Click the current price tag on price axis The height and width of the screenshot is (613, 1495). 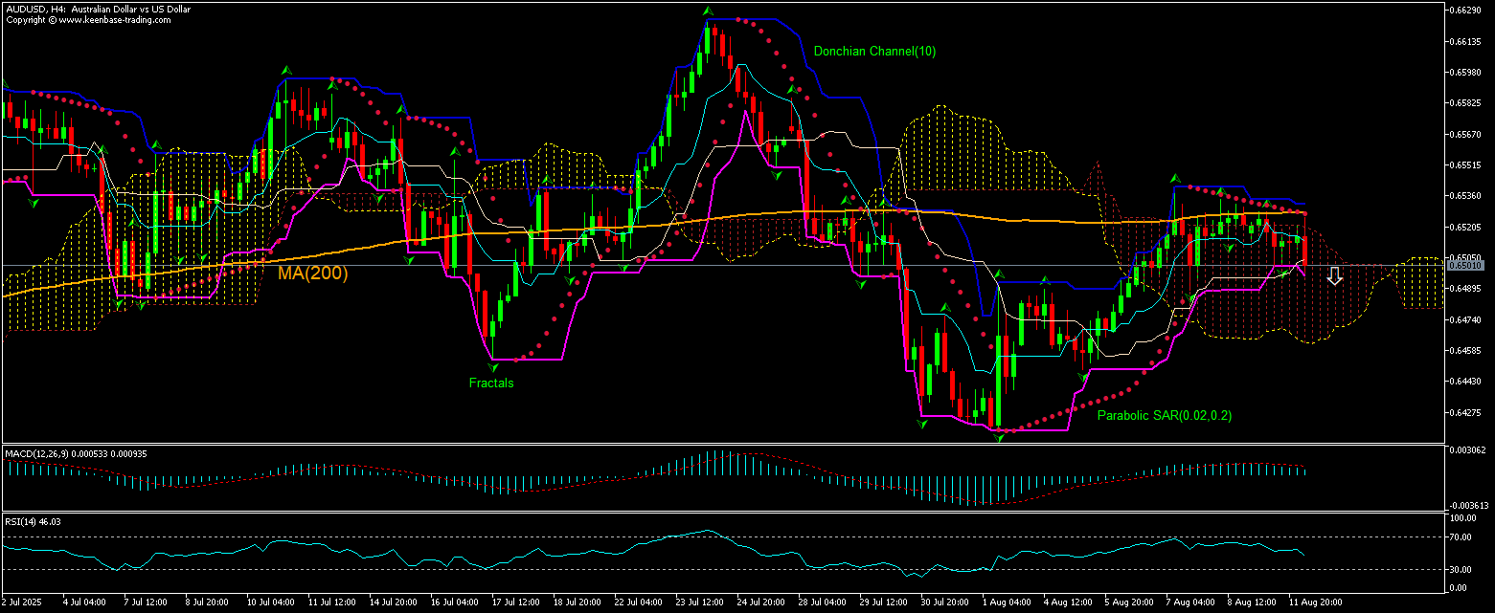tap(1464, 265)
